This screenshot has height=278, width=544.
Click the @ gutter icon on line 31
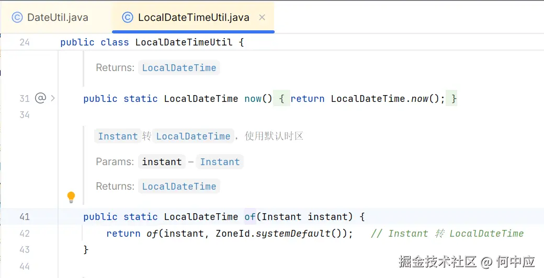pos(41,98)
